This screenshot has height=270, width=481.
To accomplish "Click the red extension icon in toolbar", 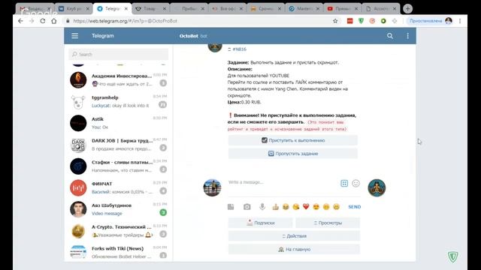I will point(349,21).
